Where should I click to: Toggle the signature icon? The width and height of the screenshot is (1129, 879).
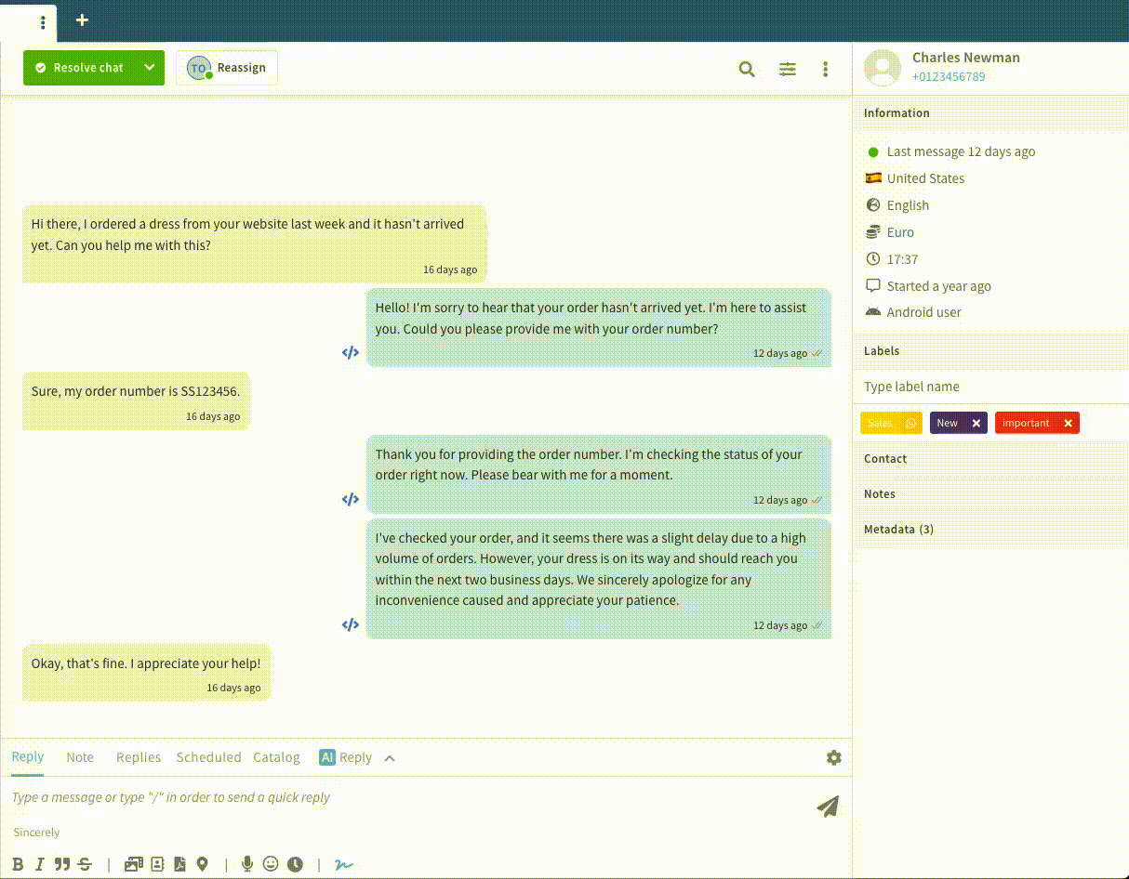344,864
